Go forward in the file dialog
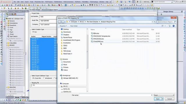 [63, 22]
